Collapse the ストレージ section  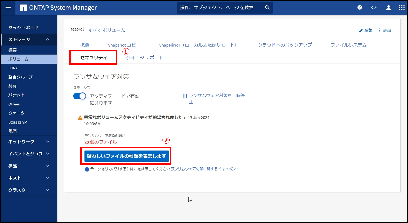(x=48, y=39)
